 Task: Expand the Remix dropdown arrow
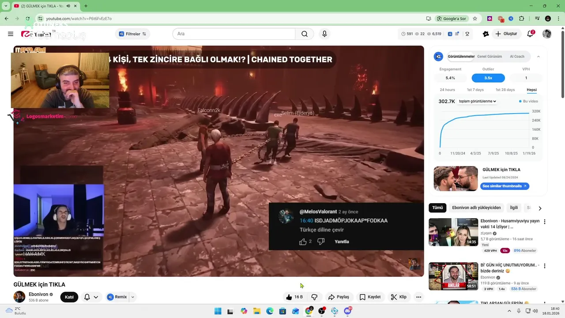click(x=132, y=297)
